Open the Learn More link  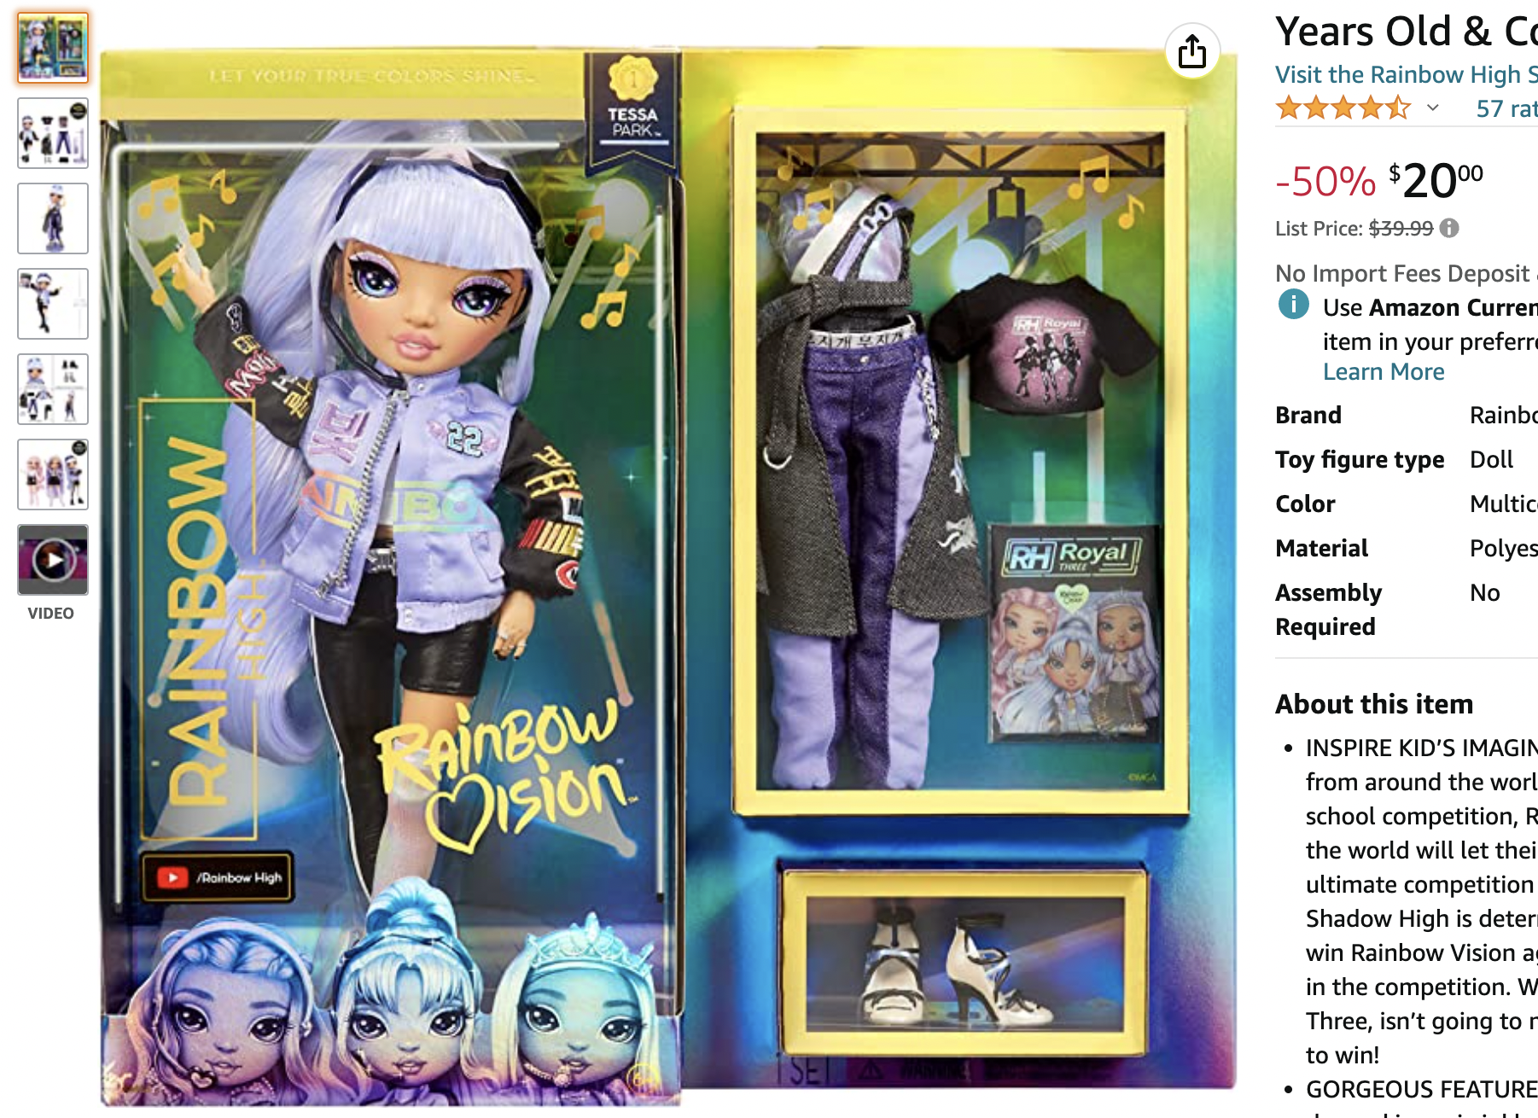(x=1384, y=371)
